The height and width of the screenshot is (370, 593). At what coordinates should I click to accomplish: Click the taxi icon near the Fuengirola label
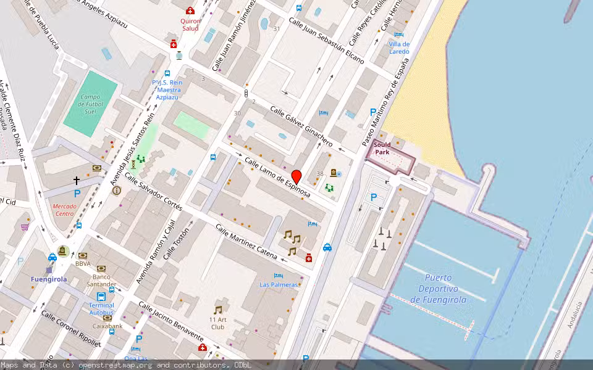(52, 257)
